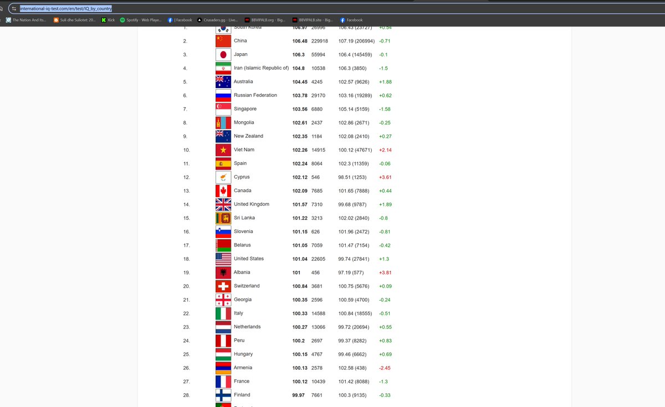Open the site information icon in address bar
Screen dimensions: 665x407
pyautogui.click(x=14, y=9)
